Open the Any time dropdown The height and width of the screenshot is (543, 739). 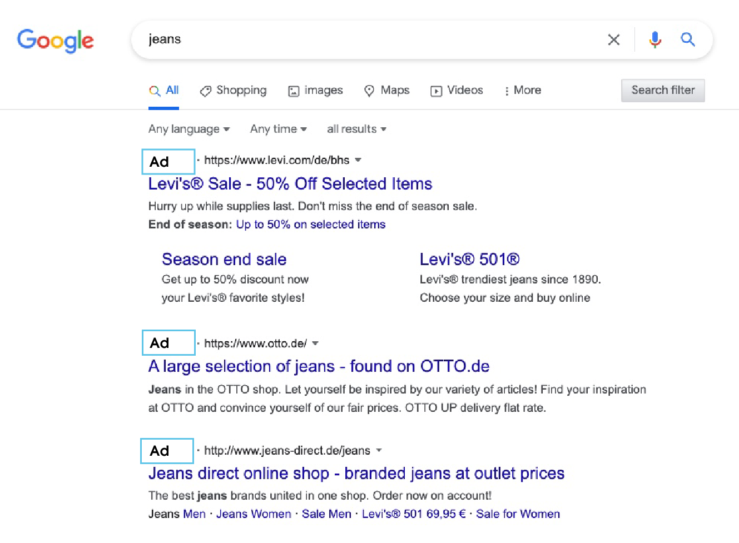click(279, 129)
